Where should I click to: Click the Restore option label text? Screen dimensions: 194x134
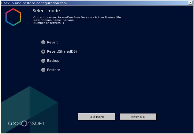tap(54, 70)
